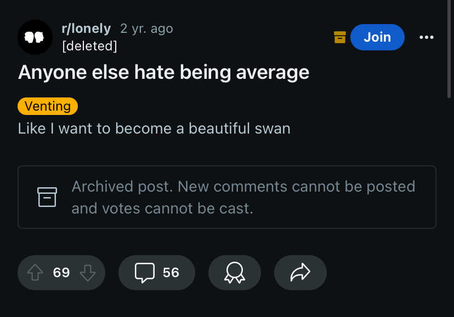Click the vertical scrollbar on the right edge
454x317 pixels.
tap(450, 49)
